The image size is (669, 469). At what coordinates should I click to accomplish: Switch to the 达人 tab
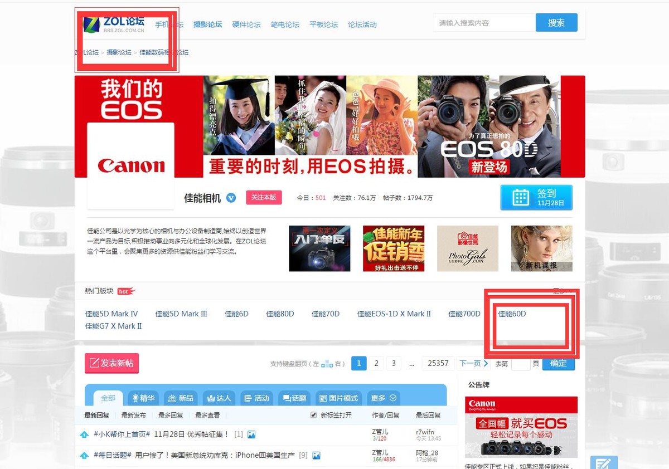pyautogui.click(x=219, y=398)
